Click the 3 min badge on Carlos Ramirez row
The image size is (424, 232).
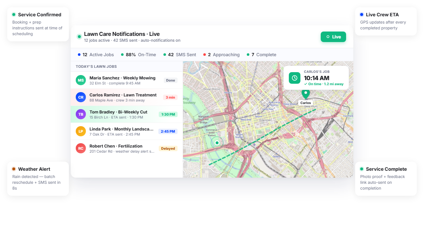click(170, 98)
